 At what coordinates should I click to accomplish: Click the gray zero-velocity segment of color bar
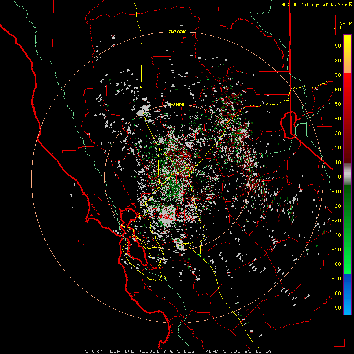point(347,174)
